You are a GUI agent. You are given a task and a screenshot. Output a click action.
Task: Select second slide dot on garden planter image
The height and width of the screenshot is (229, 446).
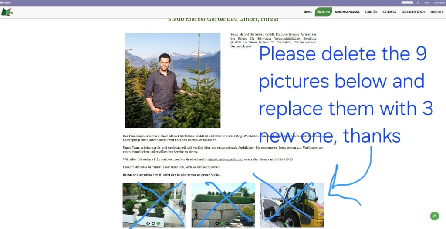153,223
